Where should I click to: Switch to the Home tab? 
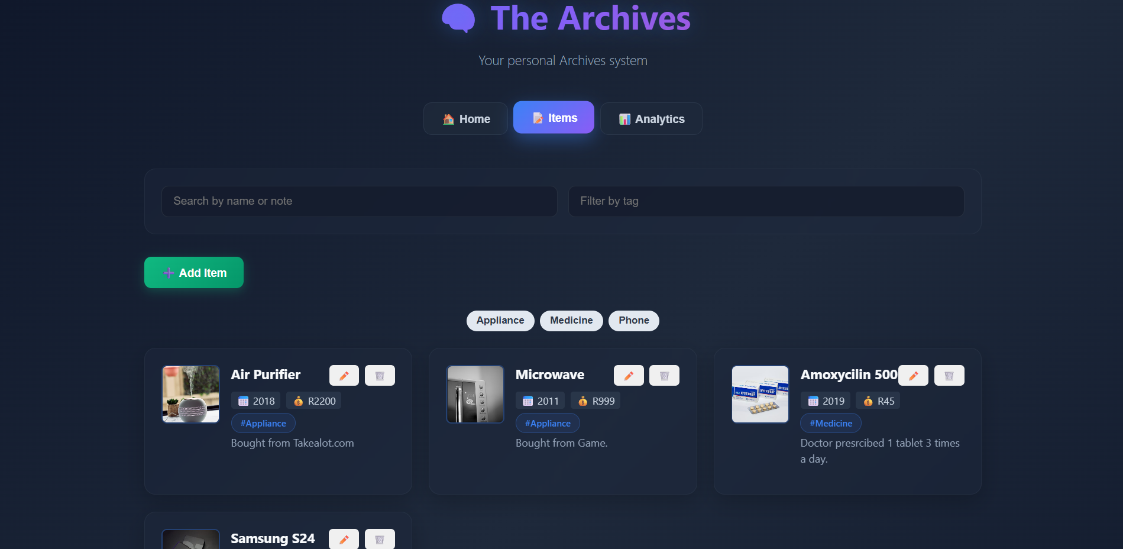465,119
